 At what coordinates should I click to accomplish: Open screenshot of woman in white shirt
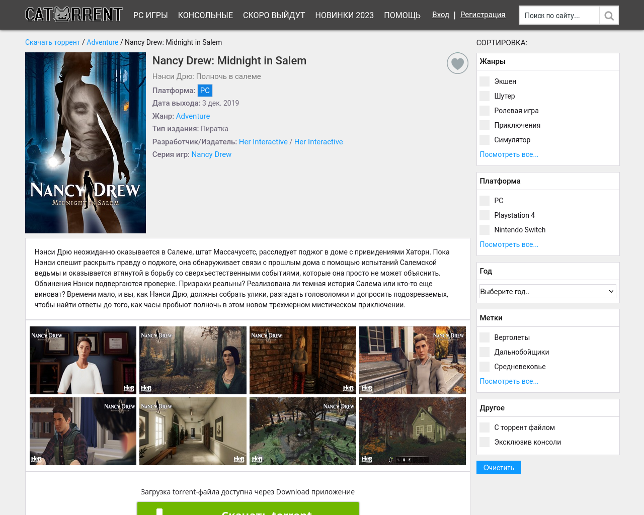click(83, 360)
